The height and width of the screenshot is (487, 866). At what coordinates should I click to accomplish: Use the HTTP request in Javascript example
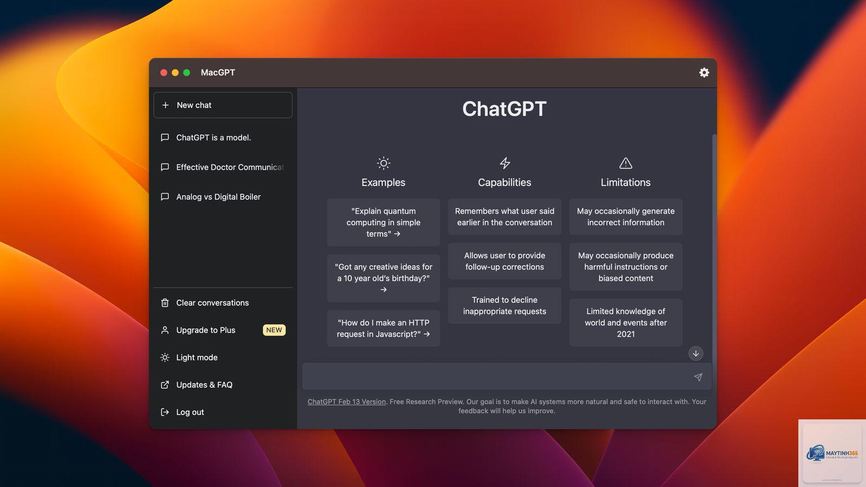(383, 328)
